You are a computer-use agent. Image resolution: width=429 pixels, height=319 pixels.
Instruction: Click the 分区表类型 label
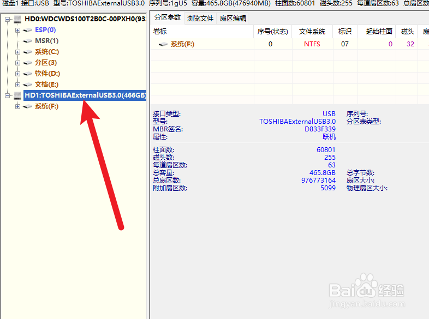click(364, 122)
